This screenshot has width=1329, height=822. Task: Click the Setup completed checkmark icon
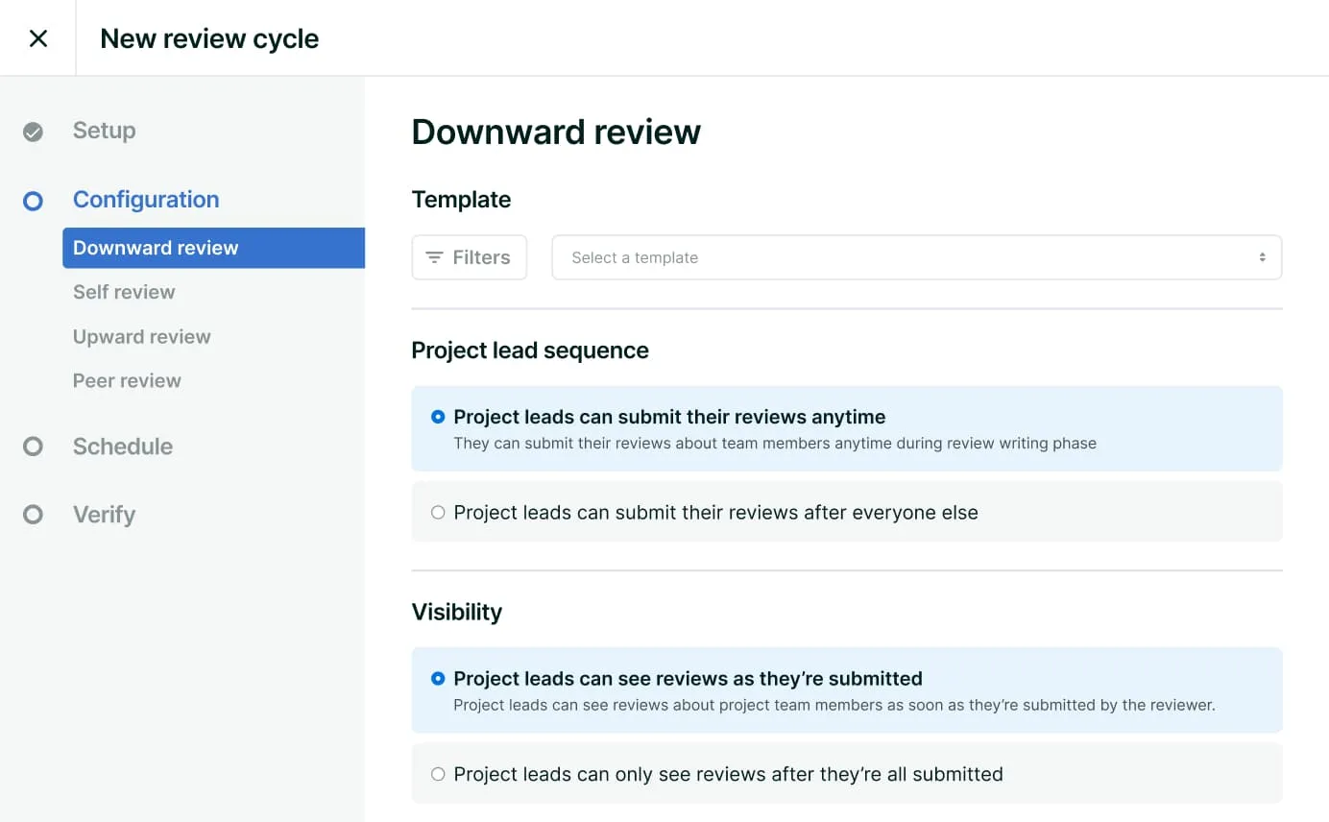pos(33,131)
